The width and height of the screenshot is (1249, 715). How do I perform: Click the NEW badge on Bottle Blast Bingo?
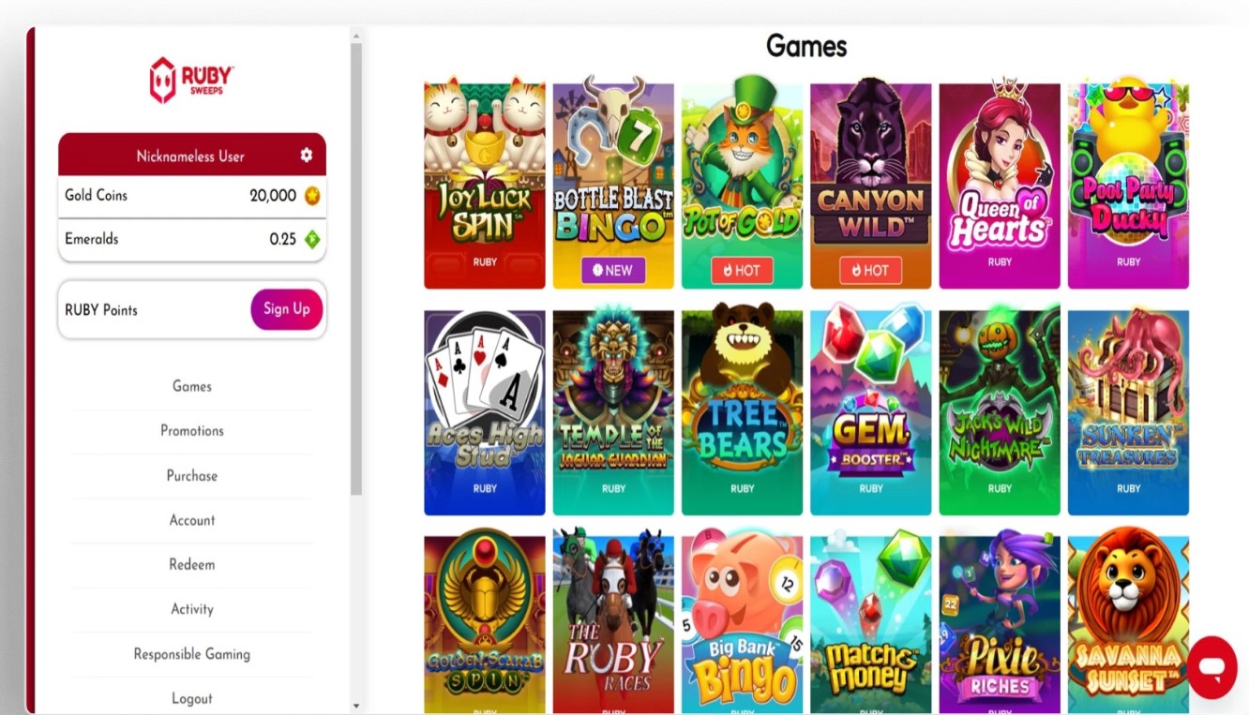pyautogui.click(x=613, y=270)
